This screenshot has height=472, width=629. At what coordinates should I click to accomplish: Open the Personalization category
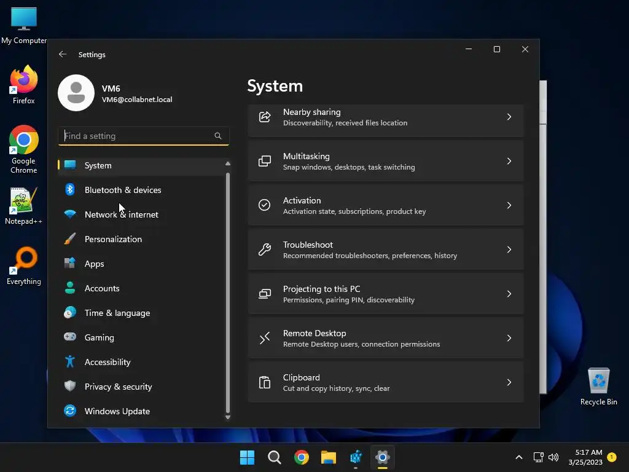coord(141,239)
